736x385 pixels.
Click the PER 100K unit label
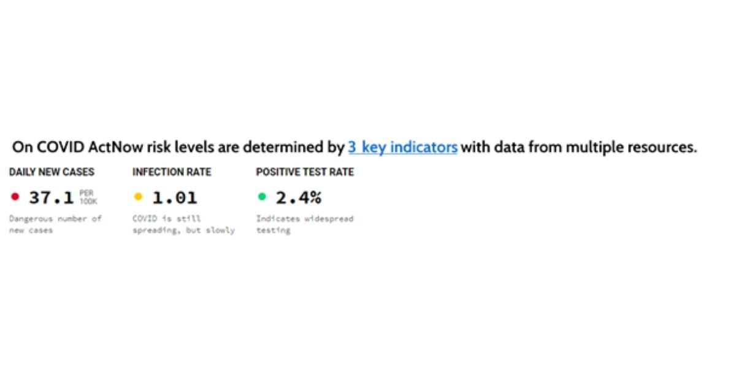[x=88, y=197]
